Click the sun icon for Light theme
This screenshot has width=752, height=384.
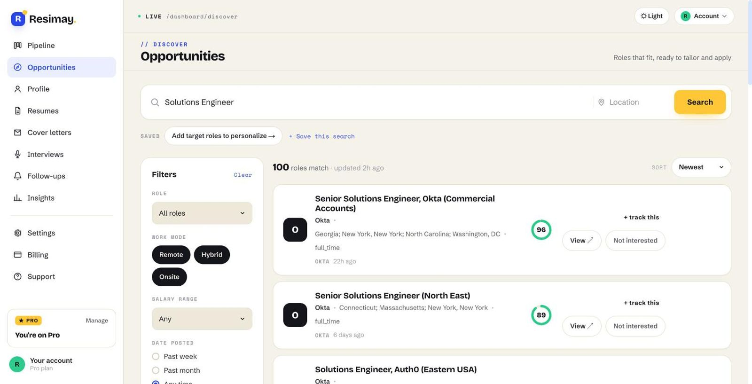click(x=643, y=16)
